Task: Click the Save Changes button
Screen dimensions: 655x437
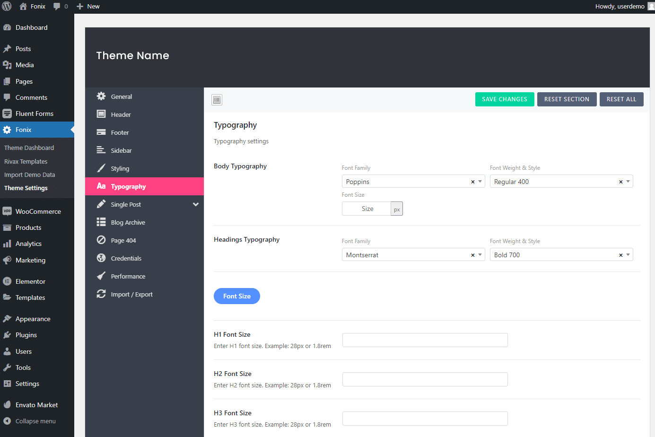Action: (x=504, y=99)
